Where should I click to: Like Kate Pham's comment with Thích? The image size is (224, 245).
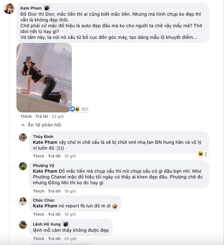coord(26,117)
